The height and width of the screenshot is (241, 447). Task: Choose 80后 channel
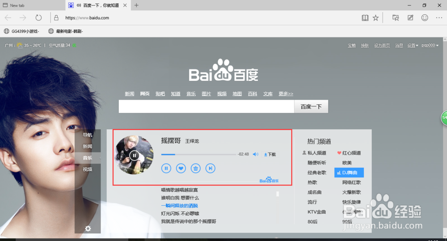(x=312, y=222)
